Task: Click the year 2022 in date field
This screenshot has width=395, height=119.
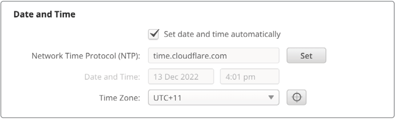Action: pos(189,77)
